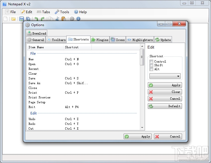Click the Undo arrow toolbar icon

[36, 19]
